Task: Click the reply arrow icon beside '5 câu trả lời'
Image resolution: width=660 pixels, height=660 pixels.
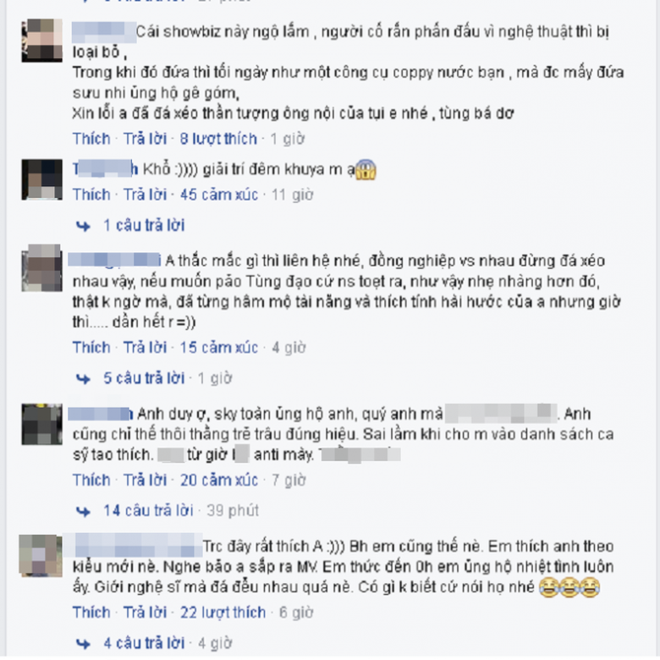Action: (83, 379)
